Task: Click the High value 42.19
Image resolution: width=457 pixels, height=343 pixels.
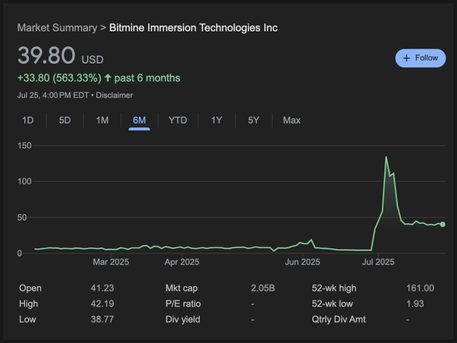Action: (102, 304)
